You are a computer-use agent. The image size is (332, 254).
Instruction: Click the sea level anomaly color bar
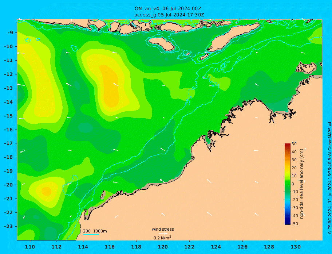pos(288,184)
